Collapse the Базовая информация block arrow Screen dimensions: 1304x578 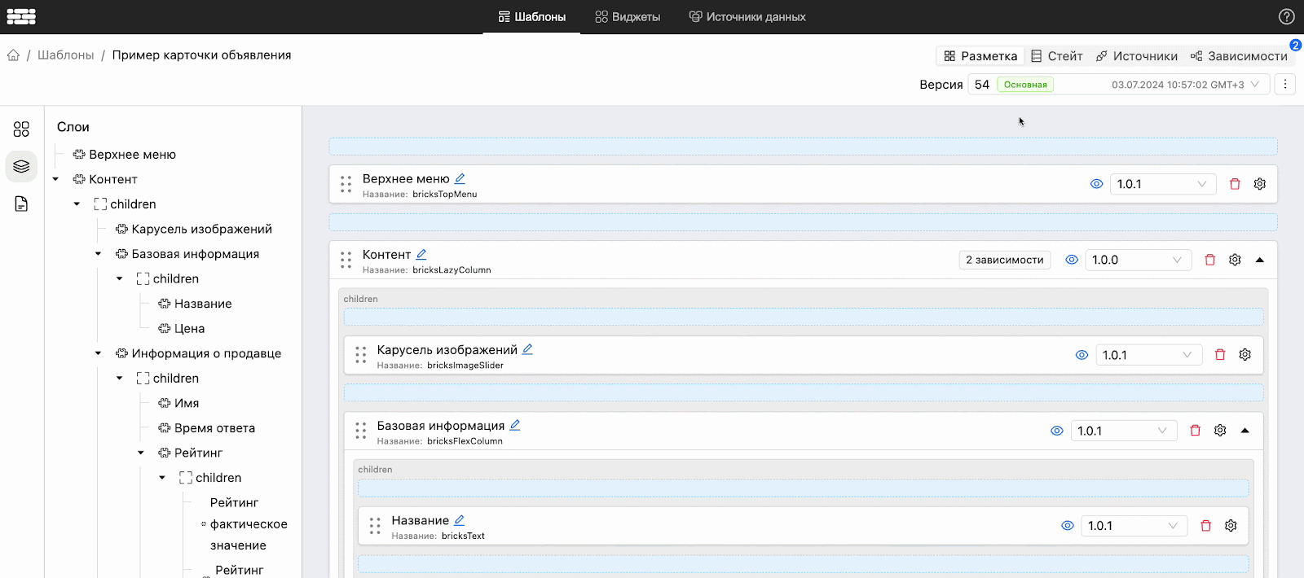pos(1245,431)
